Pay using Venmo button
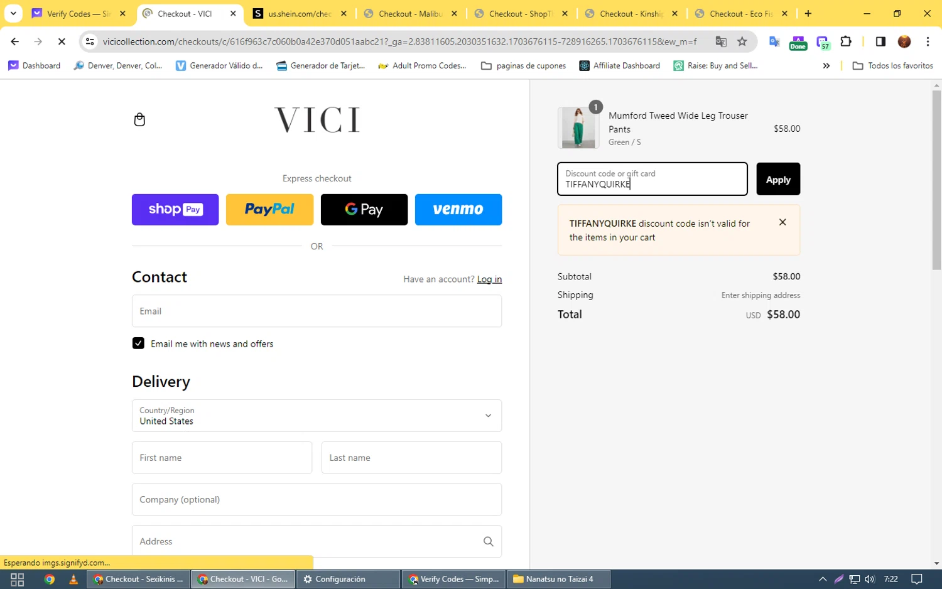Viewport: 942px width, 589px height. 458,210
